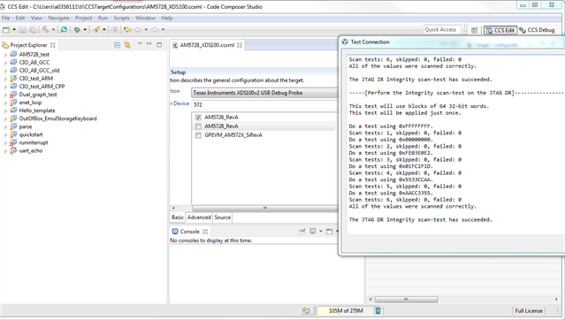Open the Run menu
Viewport: 565px width, 320px height.
pyautogui.click(x=103, y=18)
